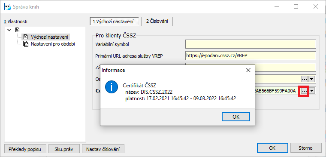Image resolution: width=326 pixels, height=157 pixels.
Task: Open the certificate field dropdown arrow
Action: coord(312,91)
